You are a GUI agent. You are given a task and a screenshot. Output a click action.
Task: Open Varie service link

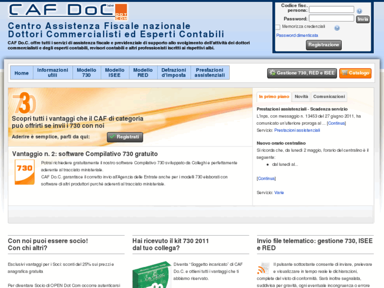point(279,193)
